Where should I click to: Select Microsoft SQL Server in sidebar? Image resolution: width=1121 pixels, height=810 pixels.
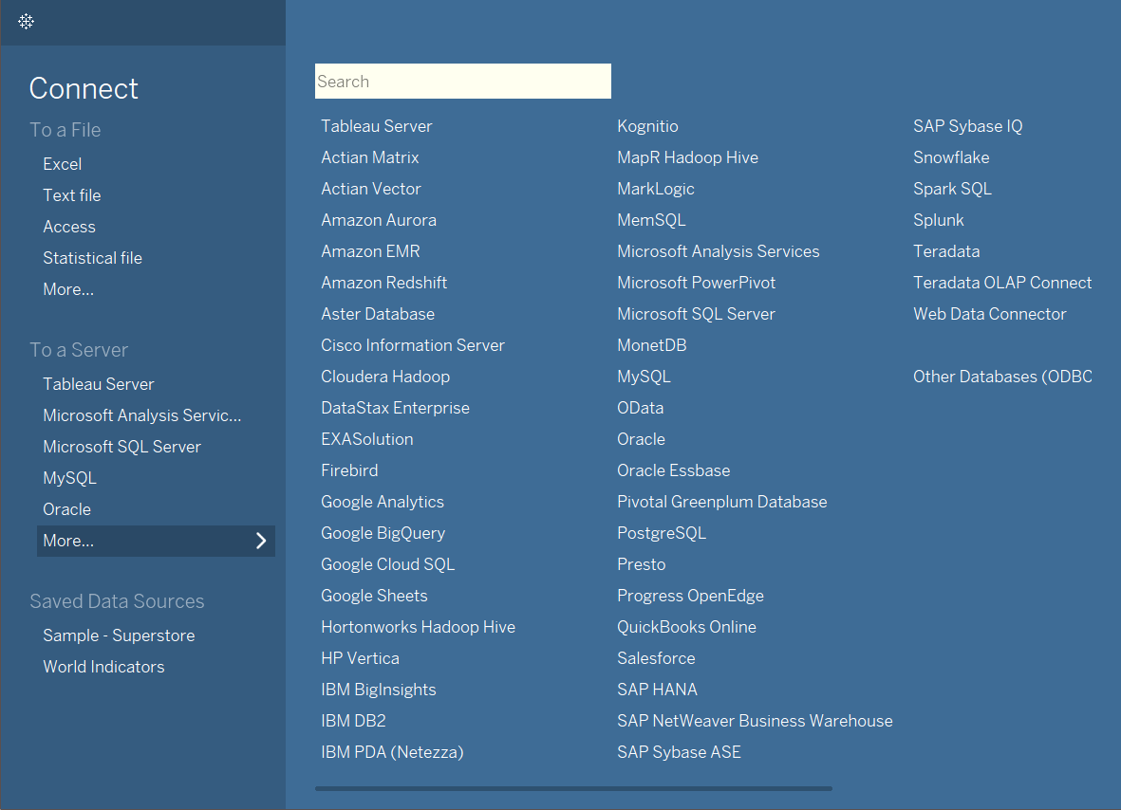122,447
